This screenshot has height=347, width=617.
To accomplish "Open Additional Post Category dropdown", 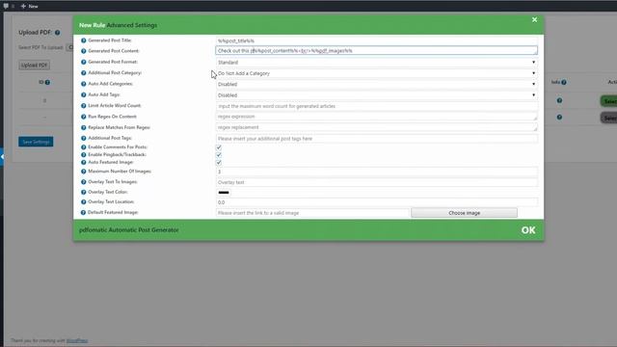I will pos(377,73).
